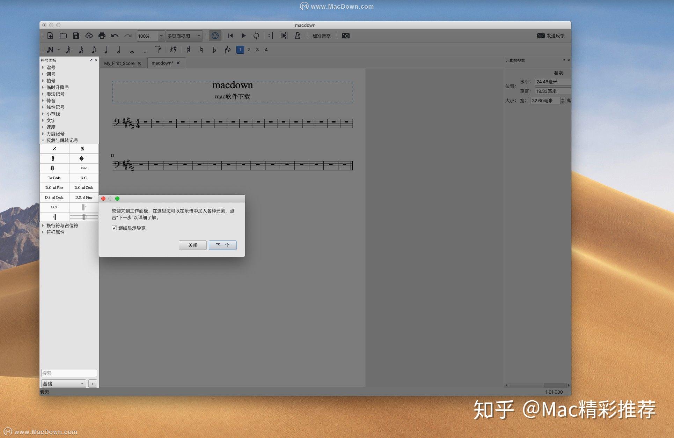674x438 pixels.
Task: Create a new score with the toolbar icon
Action: pyautogui.click(x=50, y=36)
